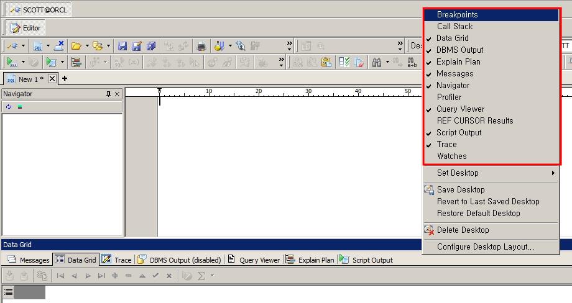Click the Navigator refresh icon
Image resolution: width=572 pixels, height=303 pixels.
pyautogui.click(x=9, y=107)
